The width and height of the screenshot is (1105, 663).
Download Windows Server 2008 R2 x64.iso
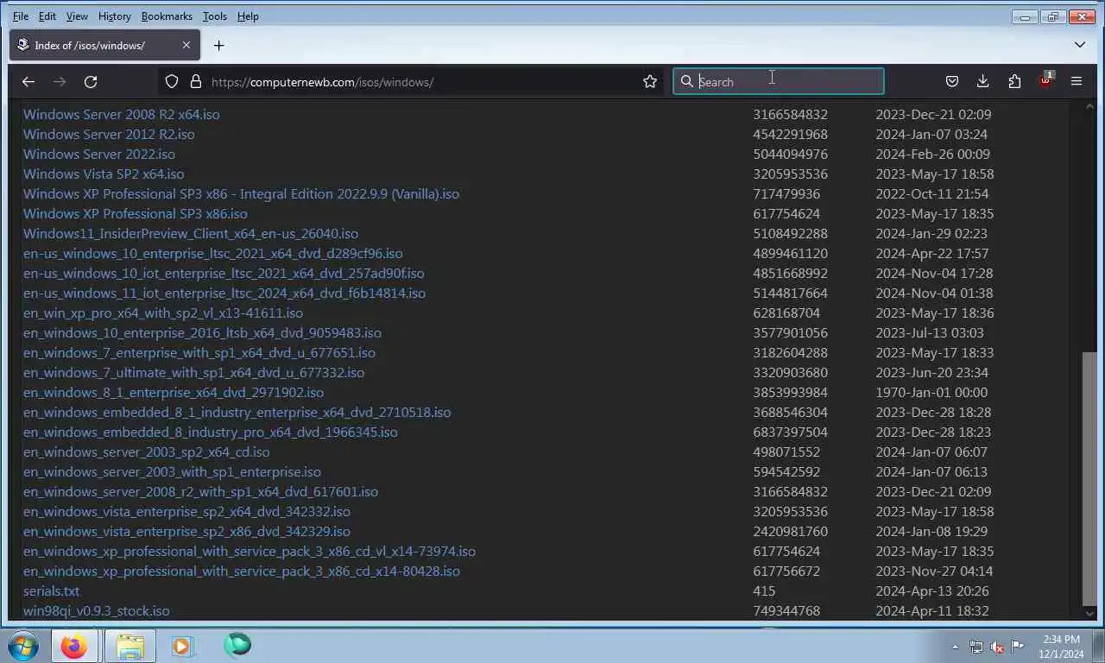pos(121,114)
